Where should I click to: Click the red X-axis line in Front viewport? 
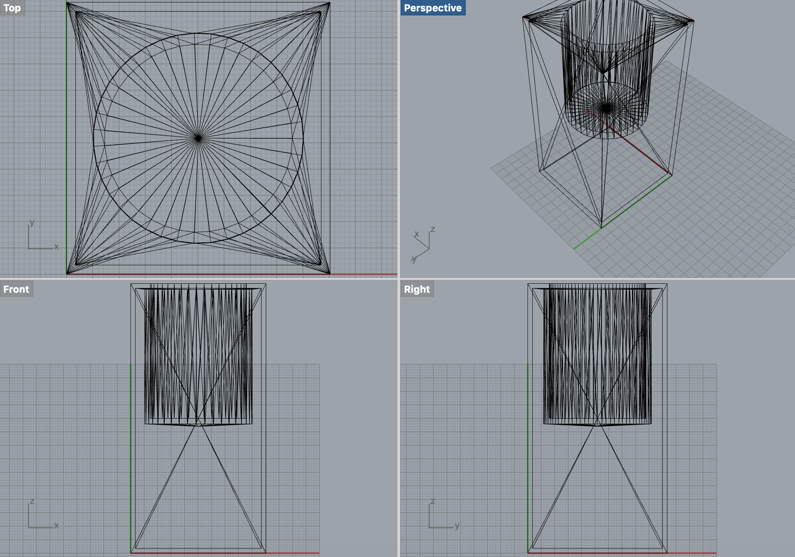pyautogui.click(x=293, y=553)
